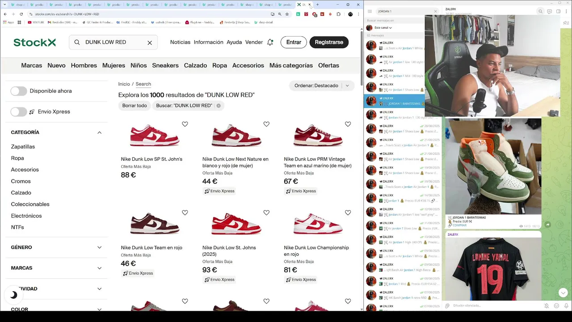Search within the ZALERX Telegram chat
Image resolution: width=572 pixels, height=322 pixels.
coord(540,11)
